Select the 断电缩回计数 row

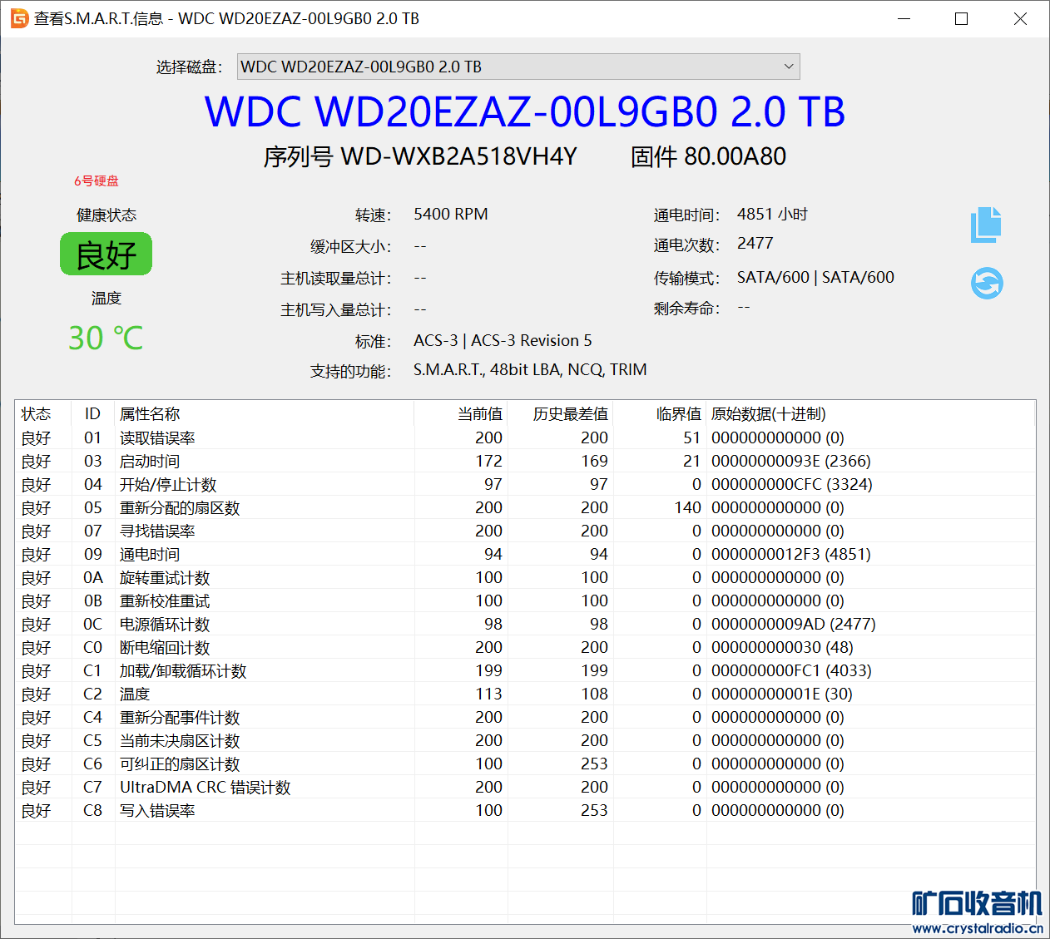525,647
